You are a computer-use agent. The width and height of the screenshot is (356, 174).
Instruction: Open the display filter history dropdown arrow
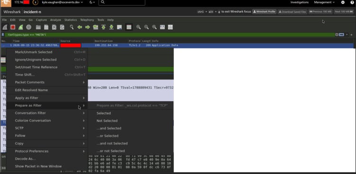(347, 35)
